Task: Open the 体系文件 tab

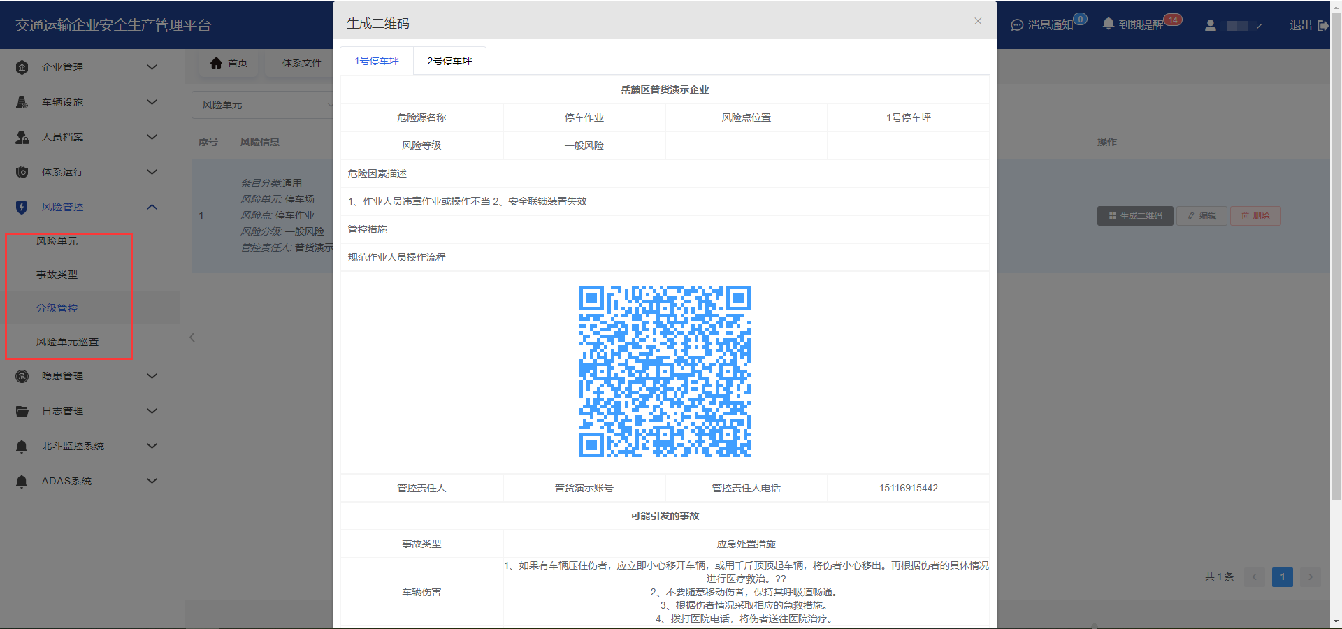Action: tap(302, 63)
